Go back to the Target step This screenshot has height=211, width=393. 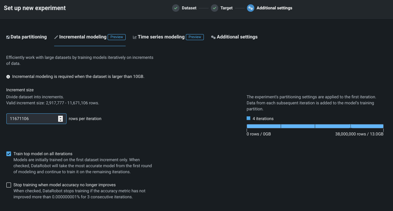tap(226, 8)
